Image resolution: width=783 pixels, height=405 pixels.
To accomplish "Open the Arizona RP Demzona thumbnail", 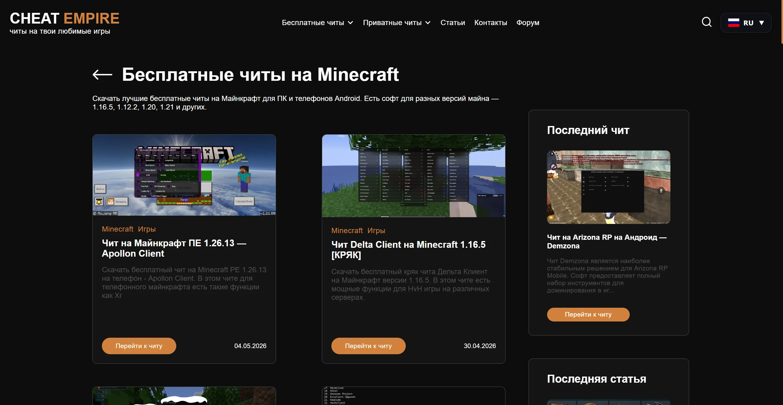I will 609,187.
